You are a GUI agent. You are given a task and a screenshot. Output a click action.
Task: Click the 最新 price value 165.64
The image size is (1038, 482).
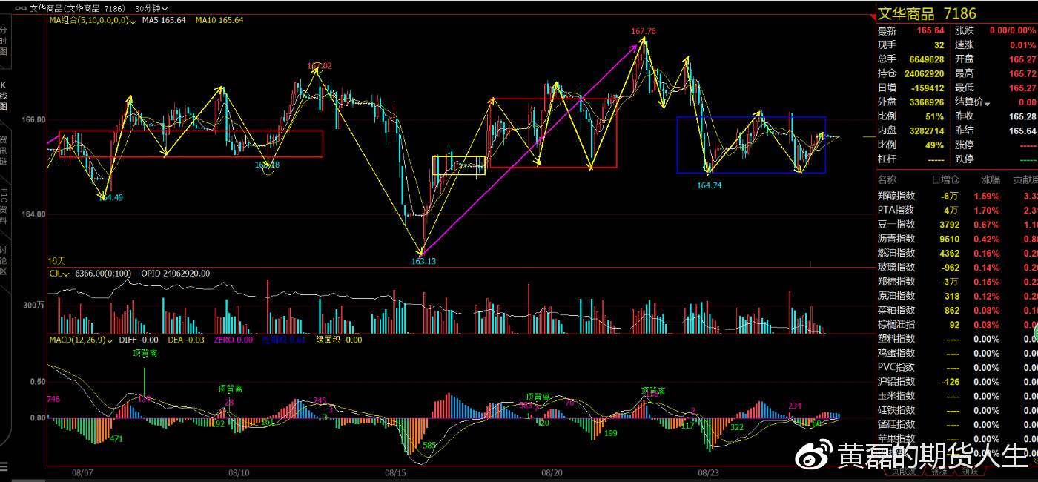tap(930, 31)
